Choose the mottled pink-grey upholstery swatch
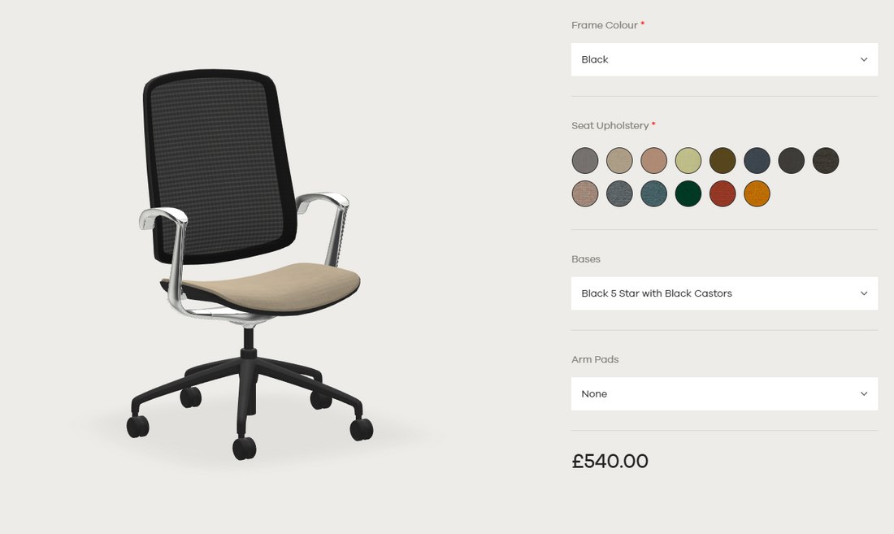894x534 pixels. (585, 193)
